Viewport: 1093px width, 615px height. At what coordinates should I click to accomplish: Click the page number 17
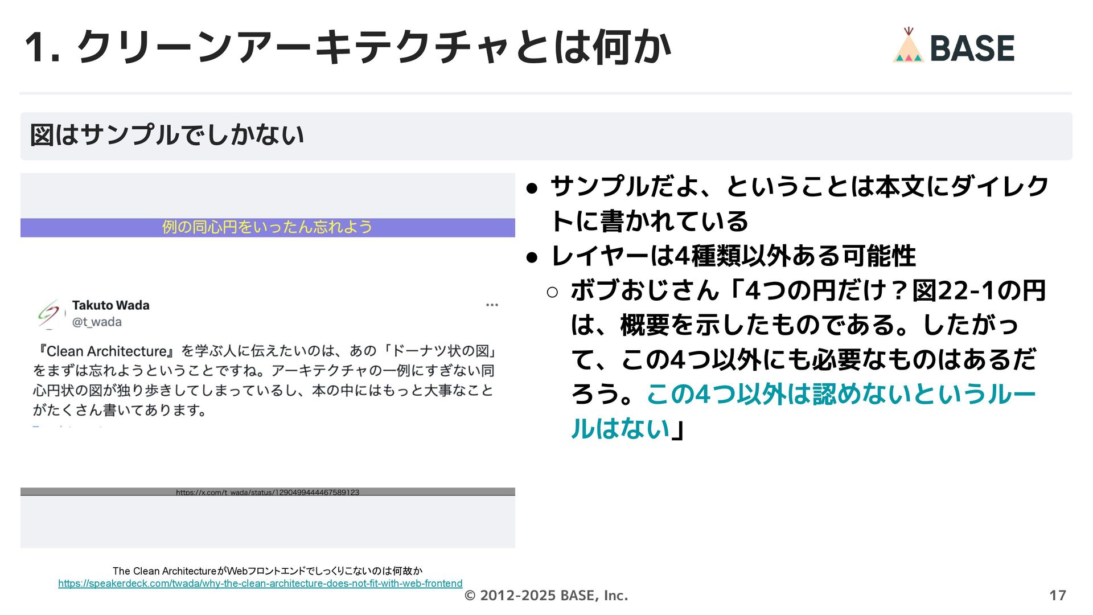click(x=1057, y=596)
